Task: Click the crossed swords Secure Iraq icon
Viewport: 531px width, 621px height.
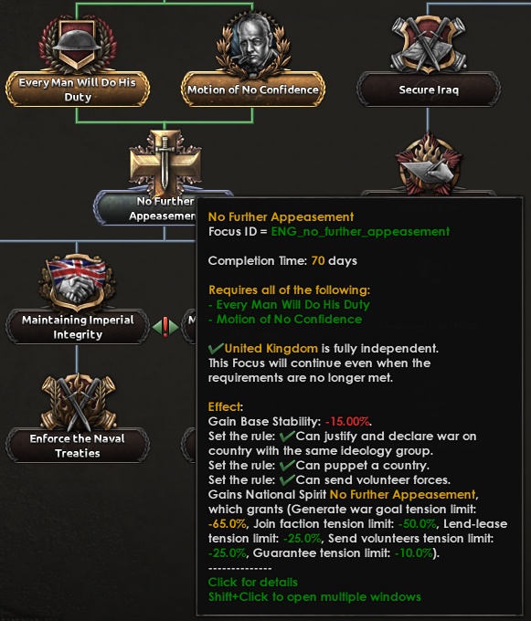Action: pyautogui.click(x=428, y=45)
